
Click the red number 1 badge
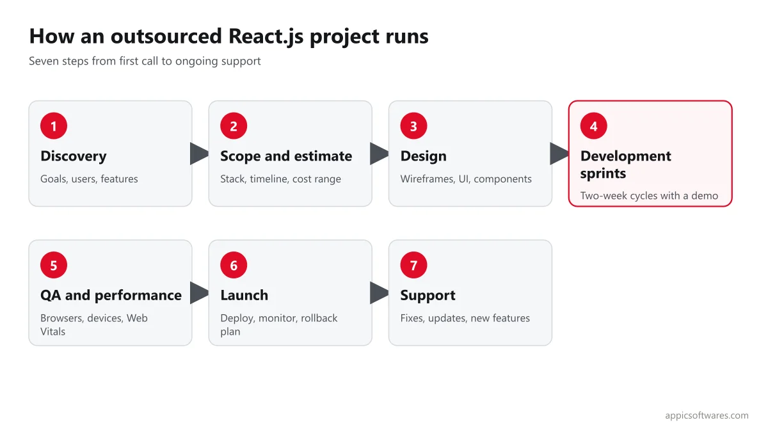[x=54, y=126]
